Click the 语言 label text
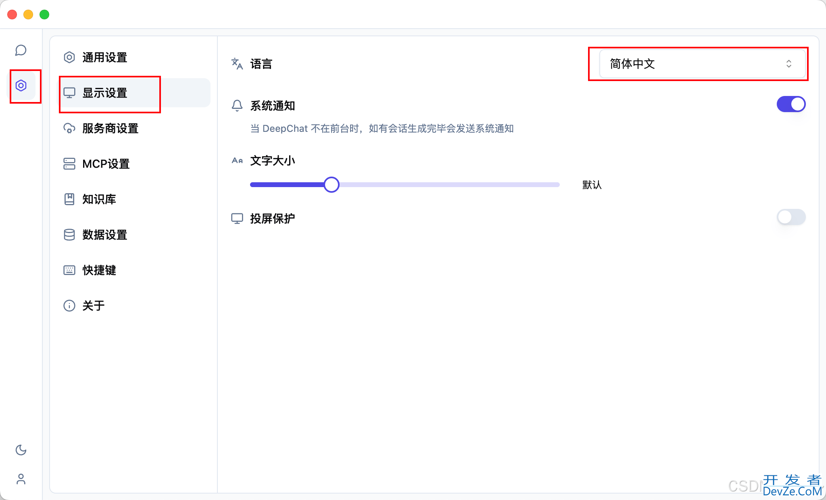Image resolution: width=826 pixels, height=500 pixels. click(261, 64)
